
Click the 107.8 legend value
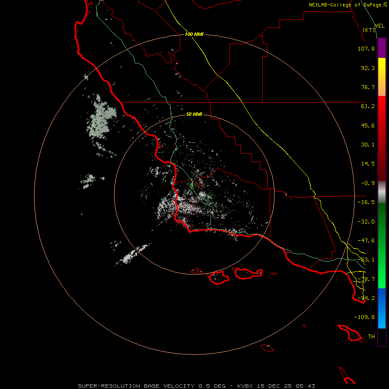[x=366, y=48]
